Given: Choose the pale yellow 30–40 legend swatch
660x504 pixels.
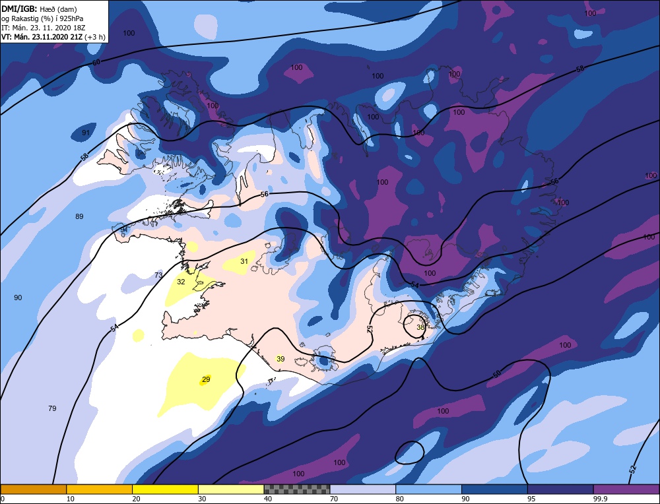Looking at the screenshot, I should [231, 489].
